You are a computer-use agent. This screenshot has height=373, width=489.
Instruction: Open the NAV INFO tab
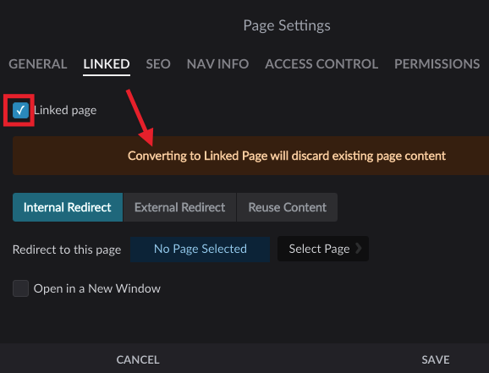click(x=217, y=64)
